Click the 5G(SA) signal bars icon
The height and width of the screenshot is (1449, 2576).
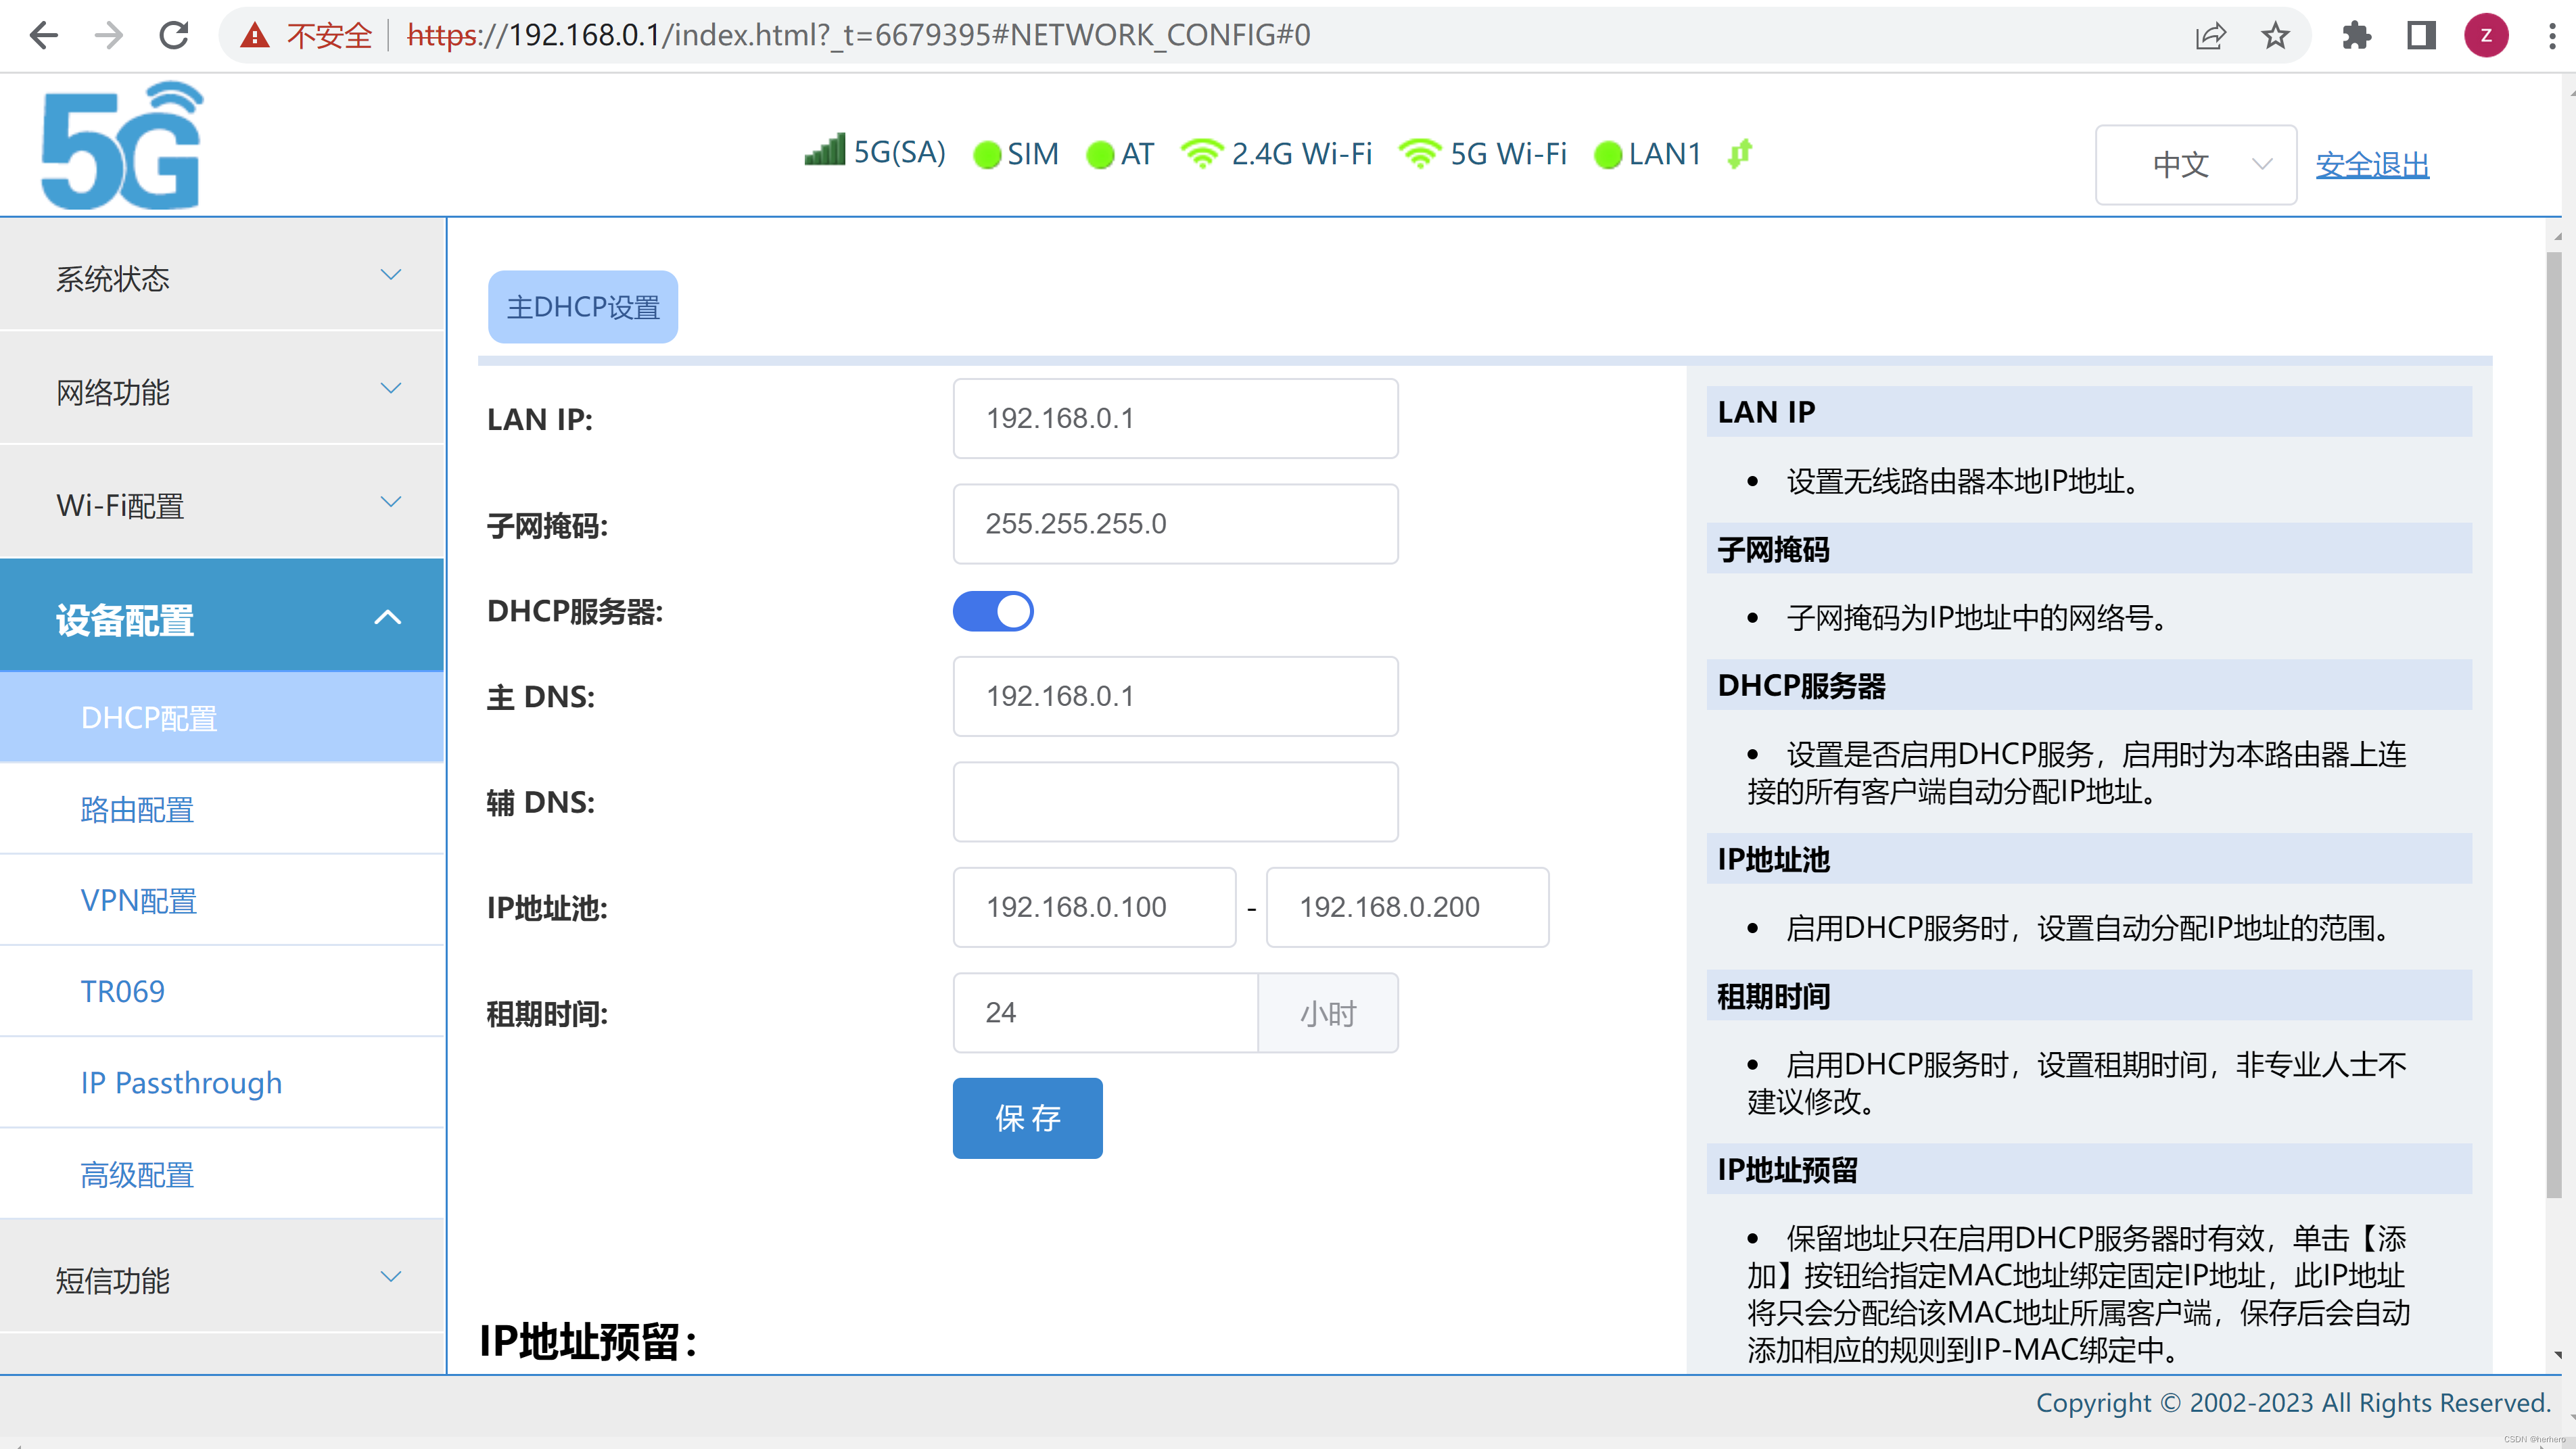point(824,150)
